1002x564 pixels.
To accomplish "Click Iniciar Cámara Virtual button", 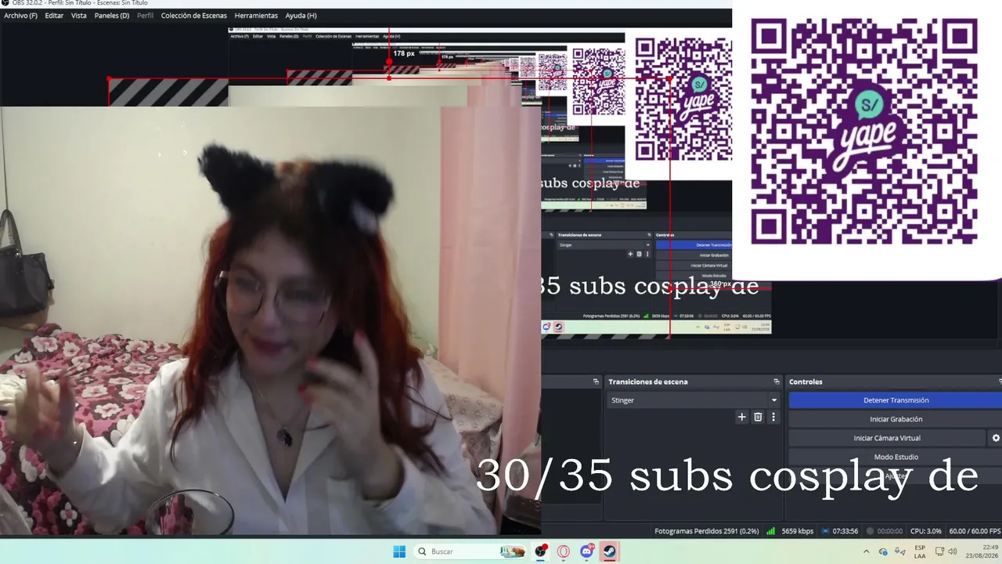I will pos(887,438).
